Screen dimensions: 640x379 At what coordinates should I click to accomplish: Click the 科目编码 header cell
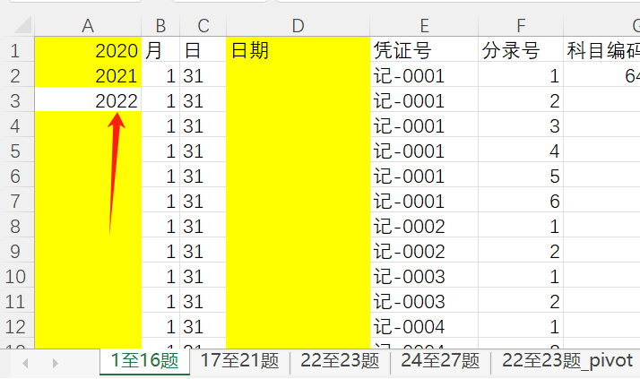(x=601, y=49)
